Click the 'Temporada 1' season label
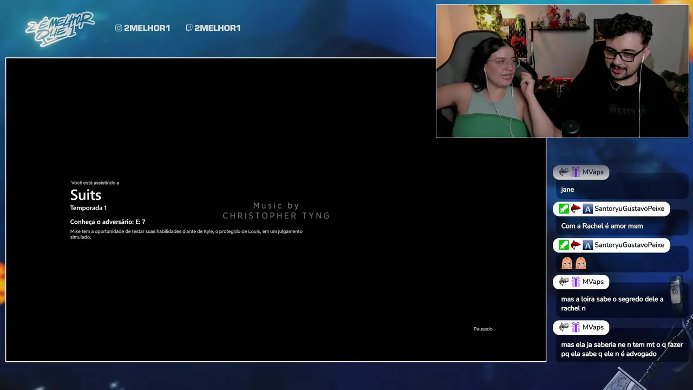 [x=88, y=208]
